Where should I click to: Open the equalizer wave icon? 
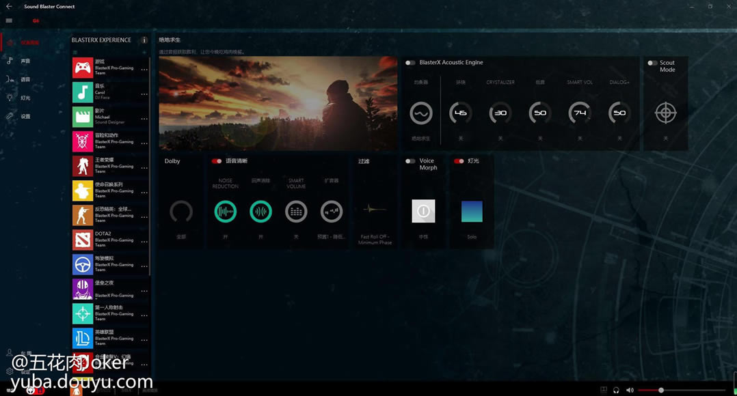(420, 113)
